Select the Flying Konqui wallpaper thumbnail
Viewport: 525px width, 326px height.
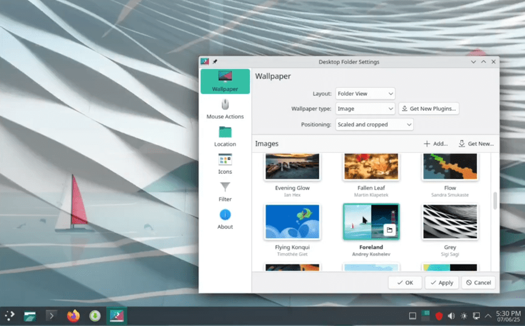pyautogui.click(x=292, y=222)
